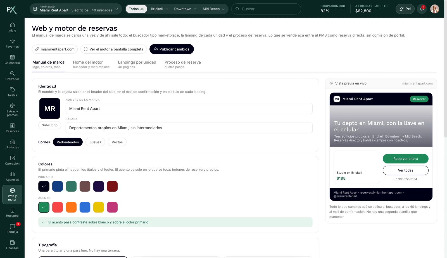Open miamirentapart.com site link

point(55,49)
